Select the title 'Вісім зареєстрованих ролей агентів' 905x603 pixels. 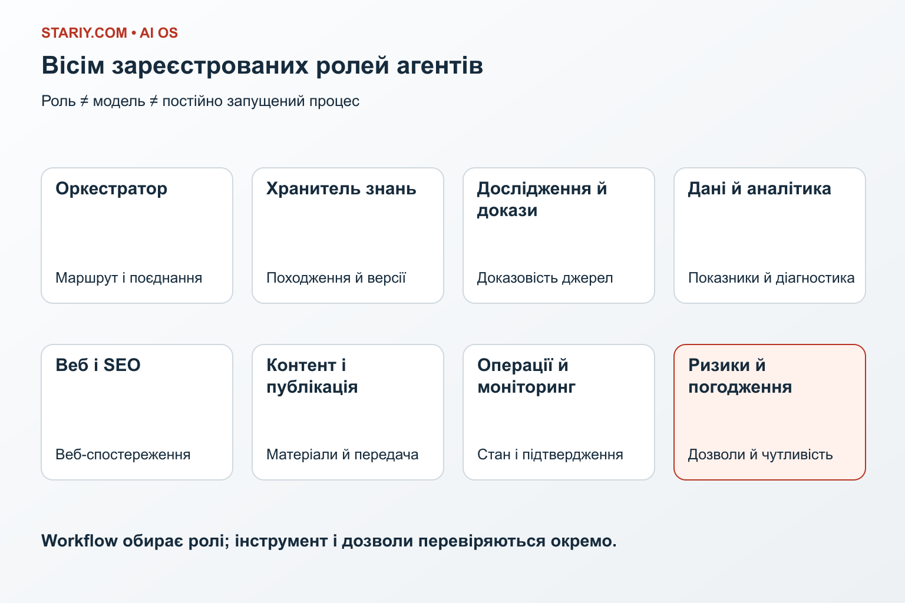coord(262,65)
